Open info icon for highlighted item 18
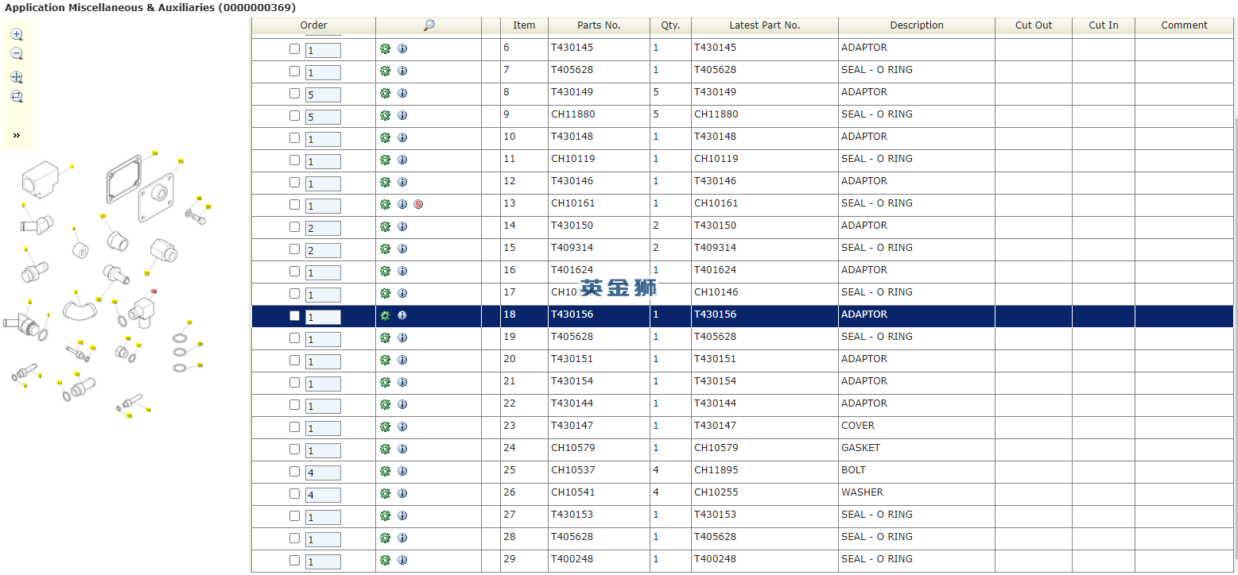 pos(402,315)
